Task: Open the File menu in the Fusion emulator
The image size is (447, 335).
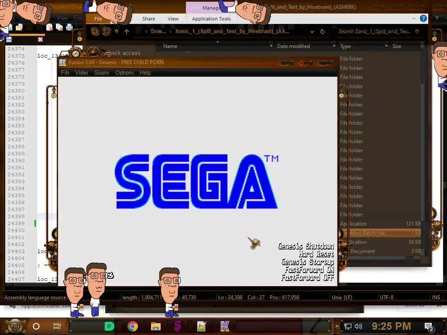Action: tap(65, 73)
